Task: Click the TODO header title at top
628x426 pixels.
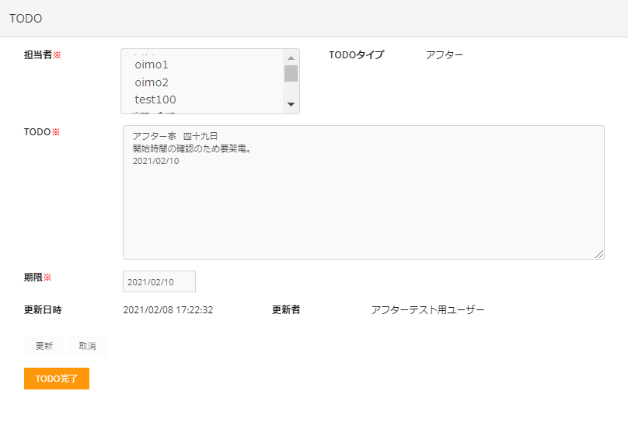Action: pos(26,18)
